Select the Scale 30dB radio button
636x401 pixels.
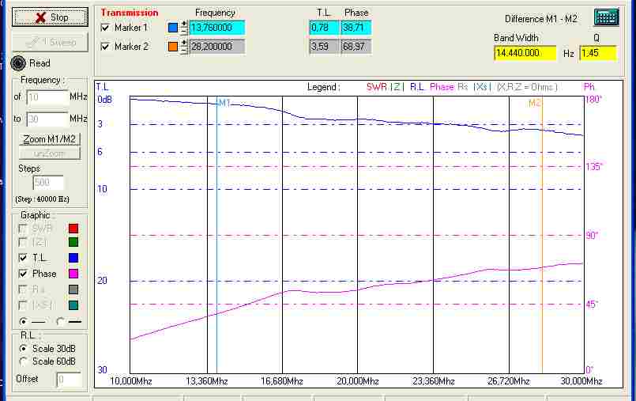pyautogui.click(x=24, y=349)
